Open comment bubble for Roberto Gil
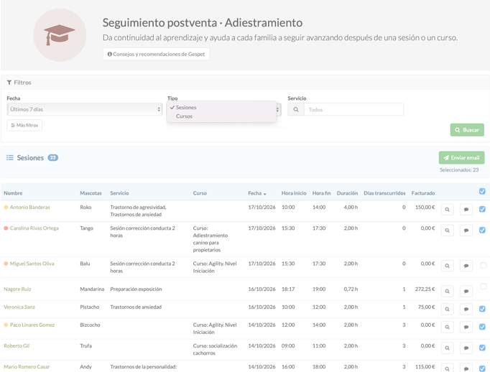The height and width of the screenshot is (372, 490). pos(466,348)
